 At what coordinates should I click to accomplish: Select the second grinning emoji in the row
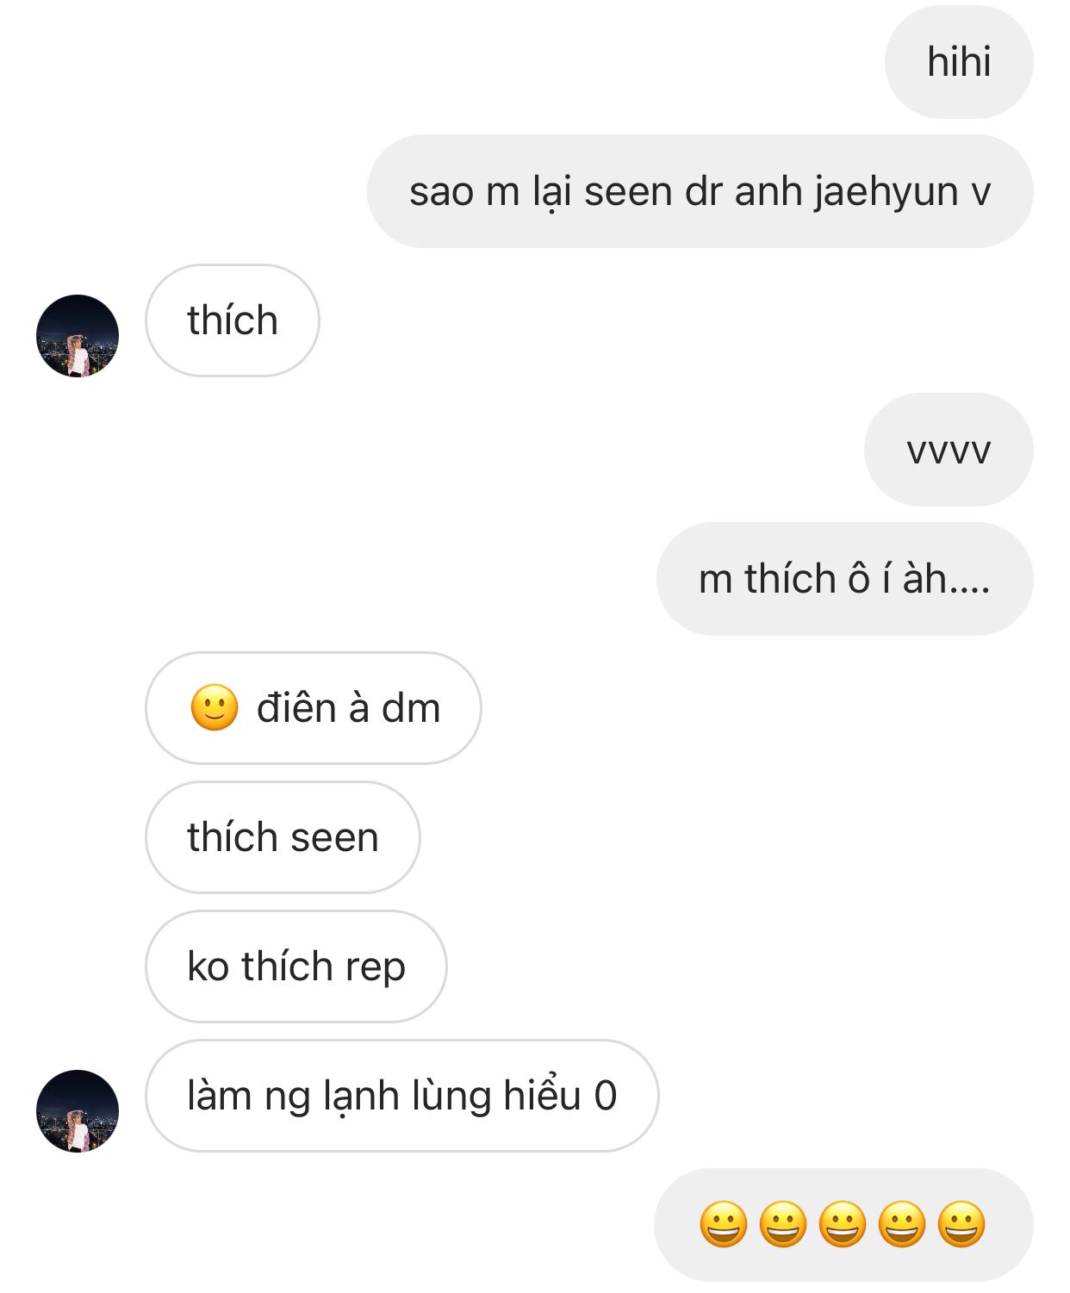[x=783, y=1224]
